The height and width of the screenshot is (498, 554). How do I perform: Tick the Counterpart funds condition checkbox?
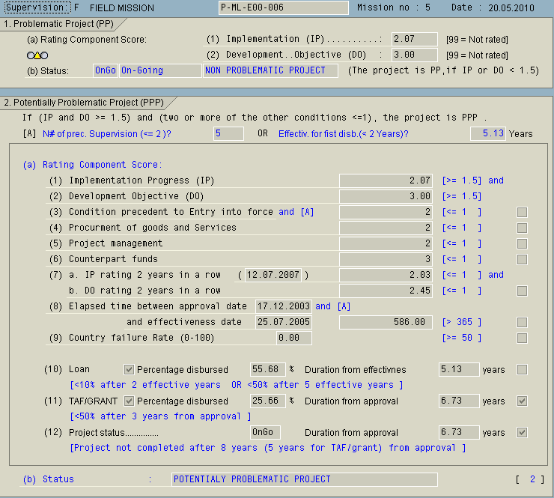tap(522, 259)
